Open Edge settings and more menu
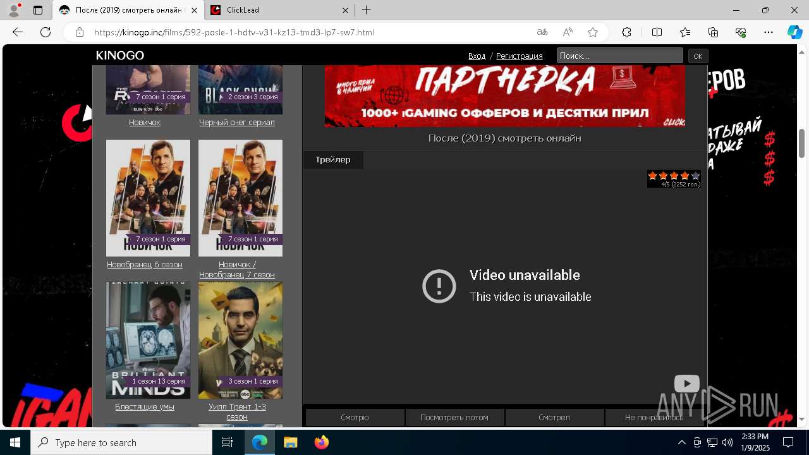This screenshot has height=455, width=809. (769, 32)
